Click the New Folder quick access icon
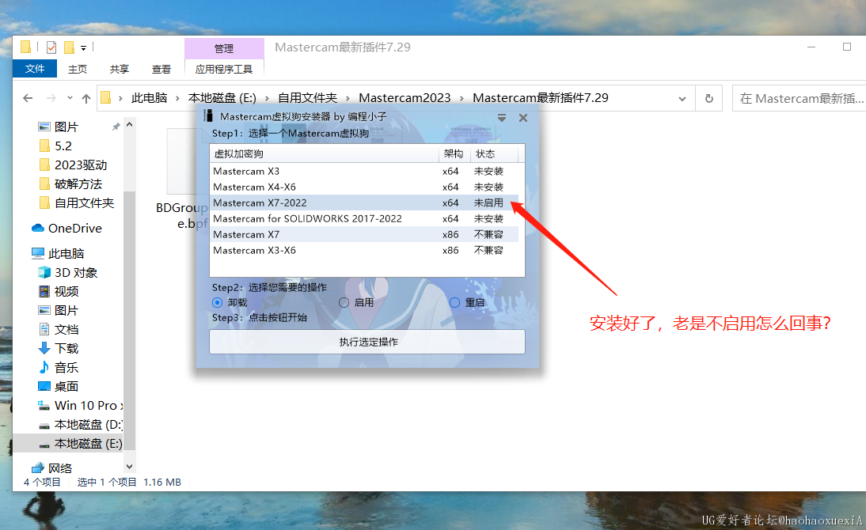 pos(69,47)
